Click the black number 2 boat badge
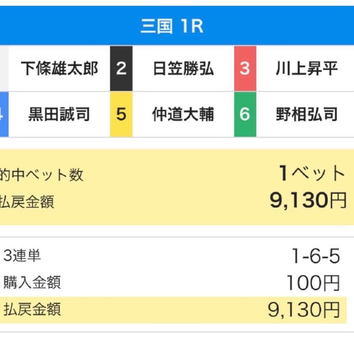 tap(121, 69)
